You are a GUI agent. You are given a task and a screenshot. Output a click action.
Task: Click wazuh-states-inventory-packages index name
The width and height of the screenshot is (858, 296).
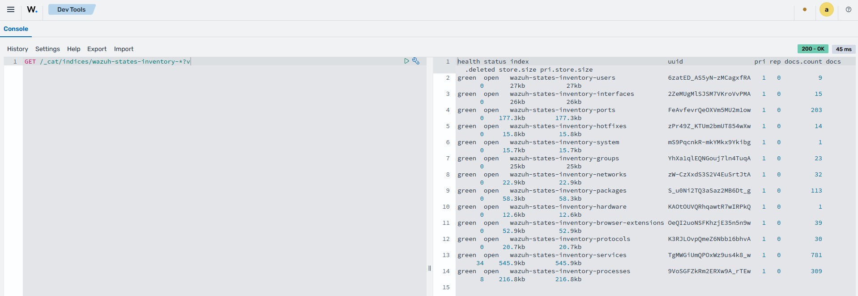[568, 190]
